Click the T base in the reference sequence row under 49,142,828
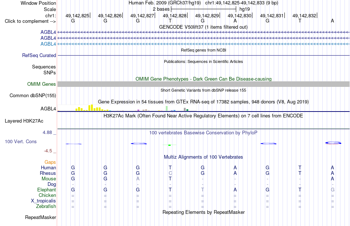The height and width of the screenshot is (226, 350). [170, 21]
